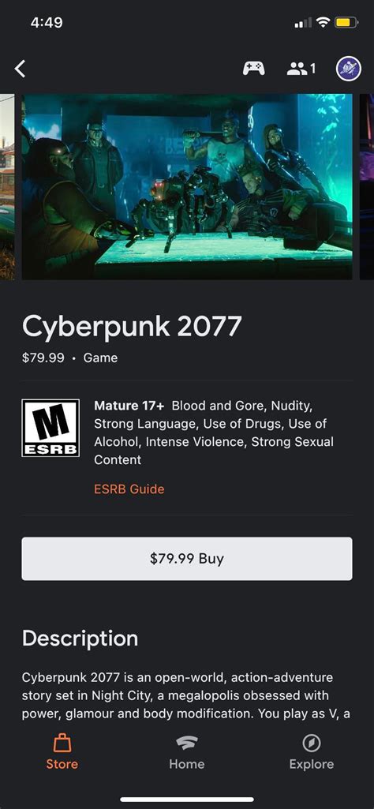Tap the battery status icon
This screenshot has height=809, width=374.
[346, 22]
